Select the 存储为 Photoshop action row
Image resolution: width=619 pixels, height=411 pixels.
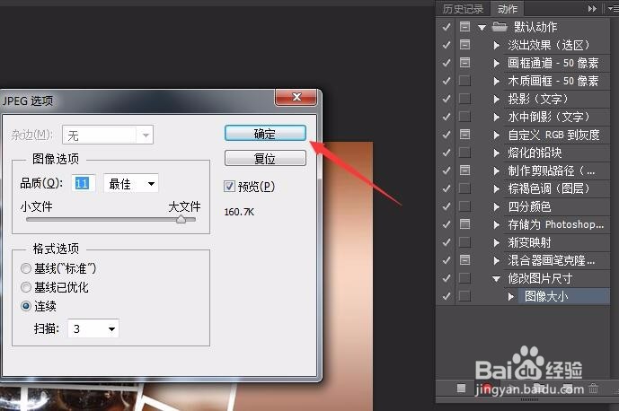[x=555, y=224]
